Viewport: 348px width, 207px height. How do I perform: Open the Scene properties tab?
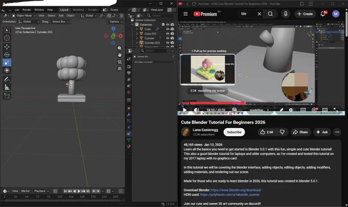(129, 86)
